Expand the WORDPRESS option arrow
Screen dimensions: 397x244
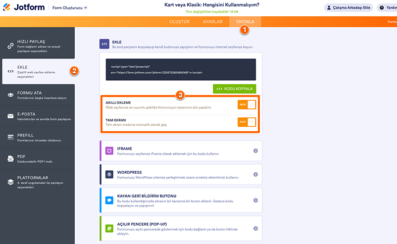[x=255, y=174]
